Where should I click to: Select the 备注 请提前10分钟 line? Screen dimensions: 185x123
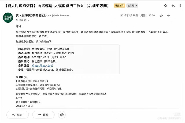point(46,70)
